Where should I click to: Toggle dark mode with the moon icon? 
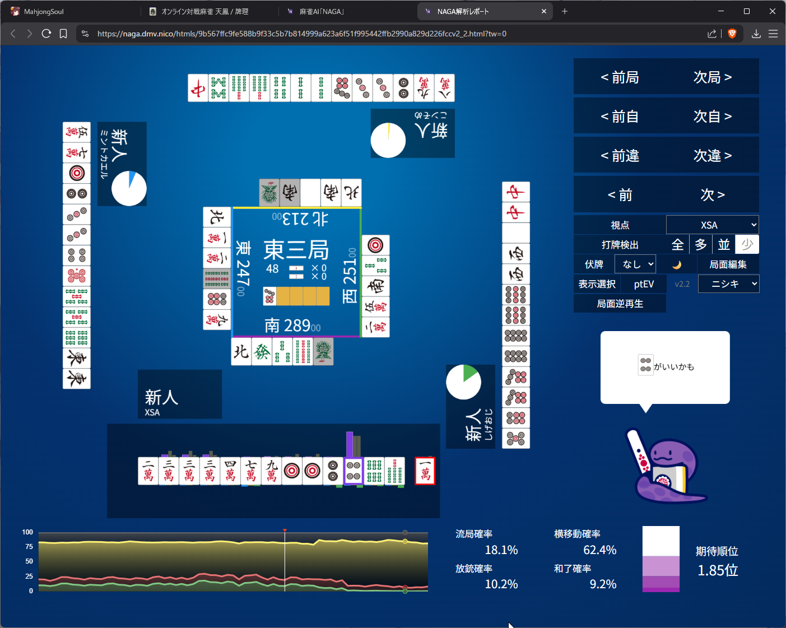(676, 264)
